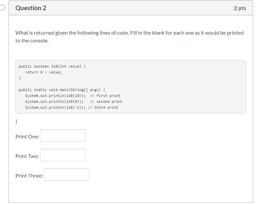Click the public static void main line
Image resolution: width=257 pixels, height=204 pixels.
coord(62,90)
